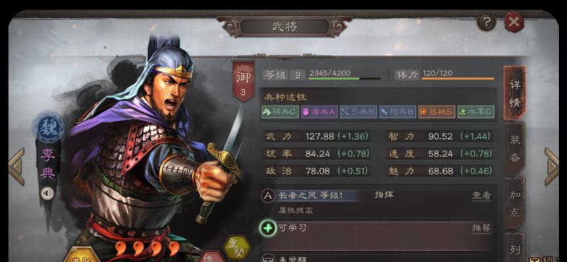
Task: Click the green experience progress bar
Action: point(344,79)
